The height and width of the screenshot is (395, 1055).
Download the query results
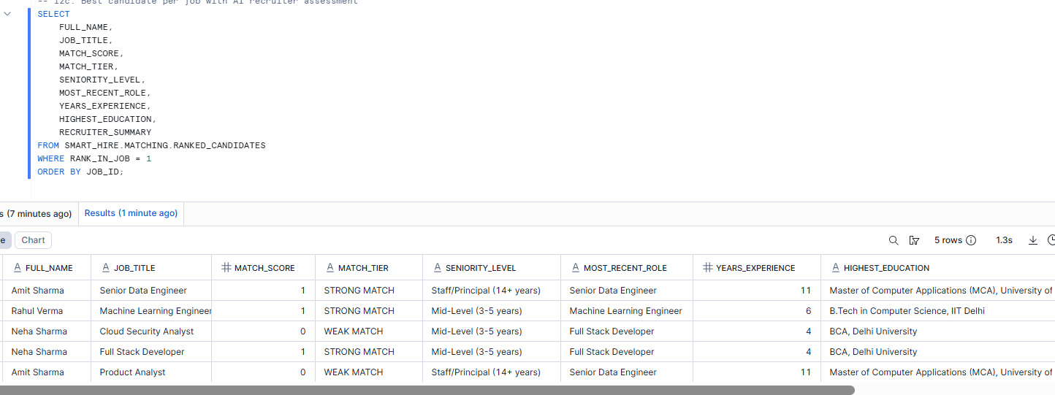coord(1033,240)
